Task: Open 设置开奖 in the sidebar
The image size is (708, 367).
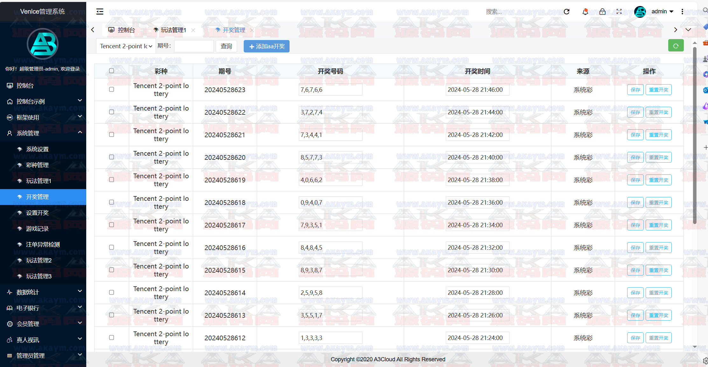Action: click(37, 213)
